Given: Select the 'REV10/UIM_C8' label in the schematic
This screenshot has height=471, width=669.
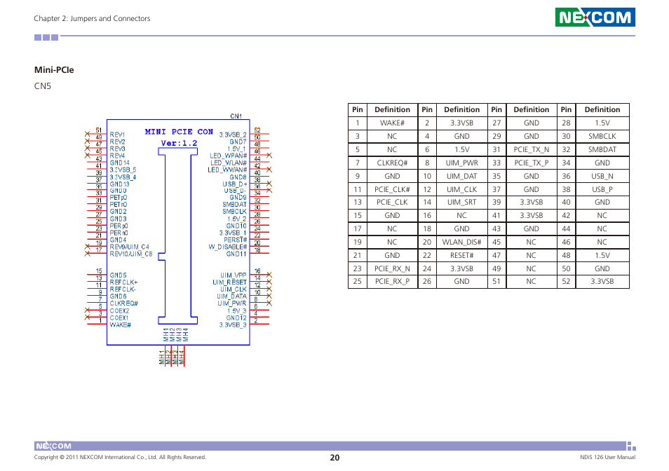Looking at the screenshot, I should [131, 254].
